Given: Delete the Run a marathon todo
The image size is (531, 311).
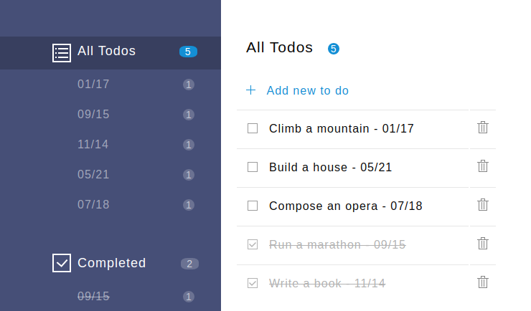Looking at the screenshot, I should (x=483, y=244).
